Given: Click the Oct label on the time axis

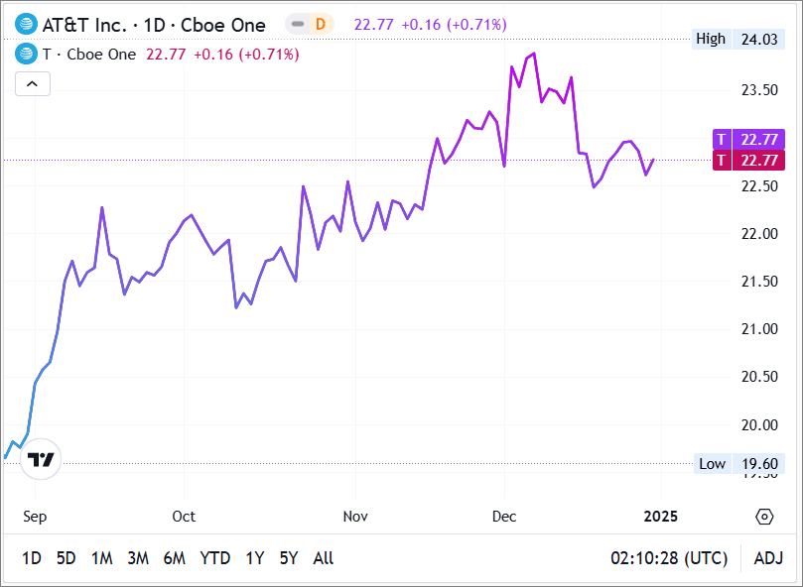Looking at the screenshot, I should click(184, 517).
